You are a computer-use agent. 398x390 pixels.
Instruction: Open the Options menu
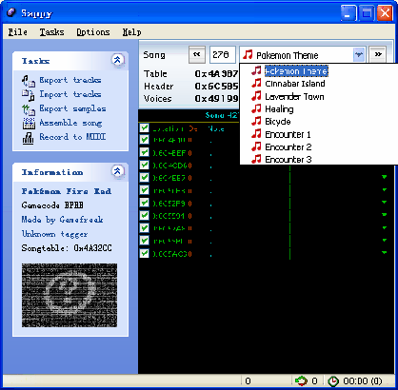pyautogui.click(x=93, y=32)
